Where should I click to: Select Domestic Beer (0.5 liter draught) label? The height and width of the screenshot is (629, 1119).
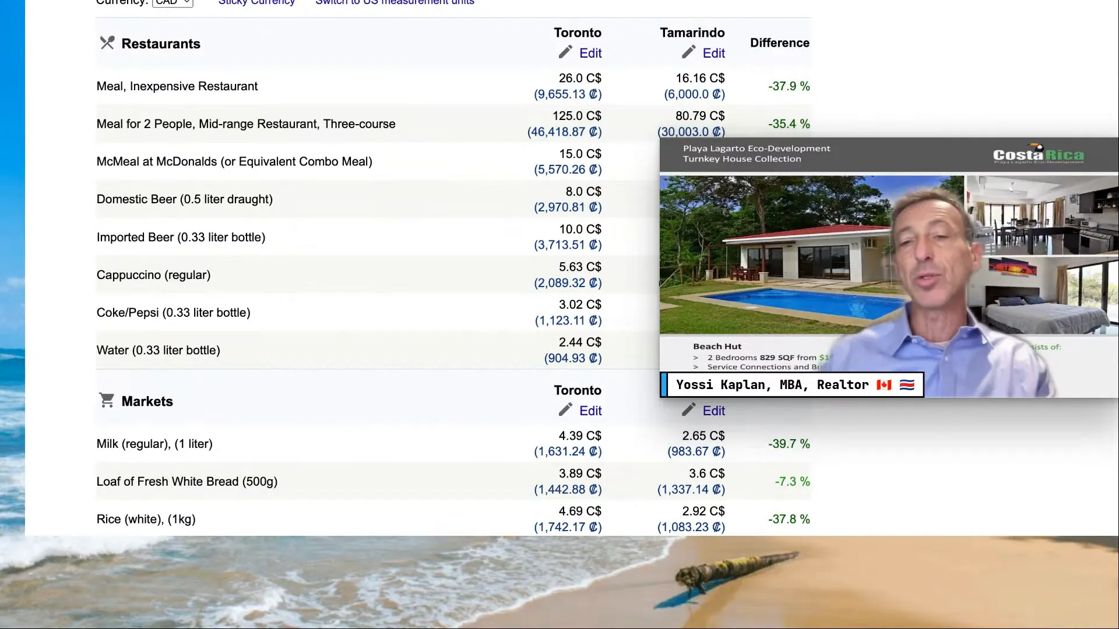pyautogui.click(x=185, y=199)
